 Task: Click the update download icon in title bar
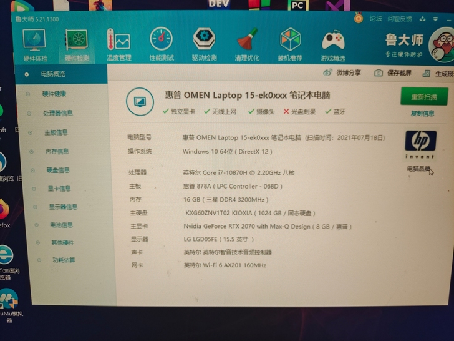coord(422,19)
